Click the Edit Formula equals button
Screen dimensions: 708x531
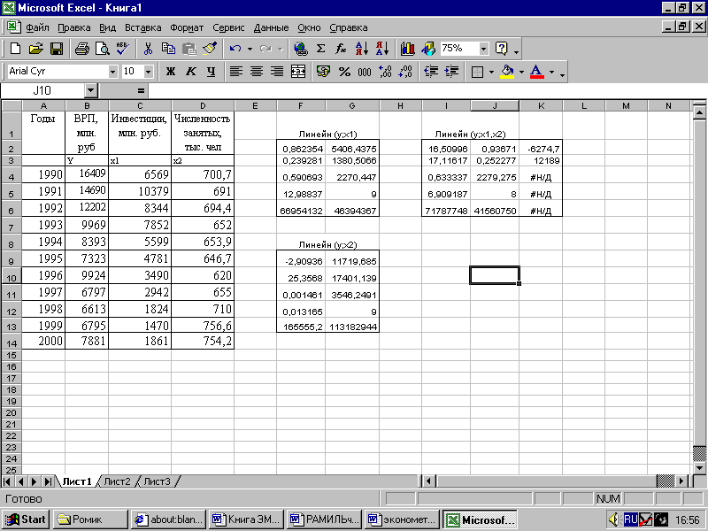pos(141,91)
